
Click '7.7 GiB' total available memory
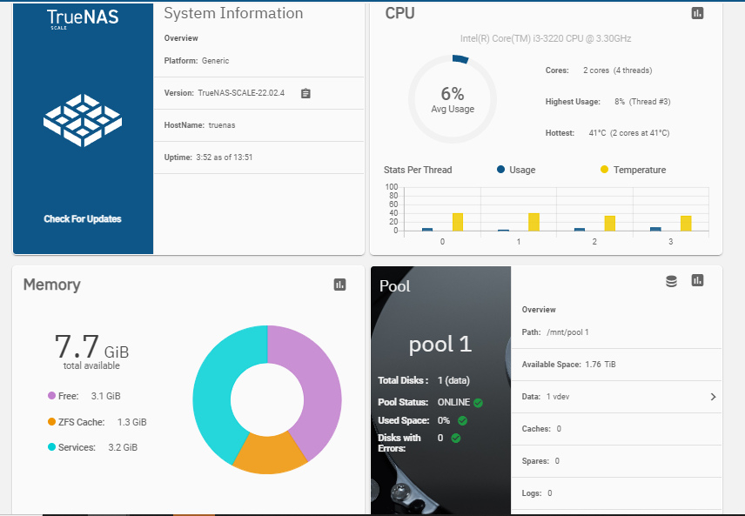[x=91, y=346]
